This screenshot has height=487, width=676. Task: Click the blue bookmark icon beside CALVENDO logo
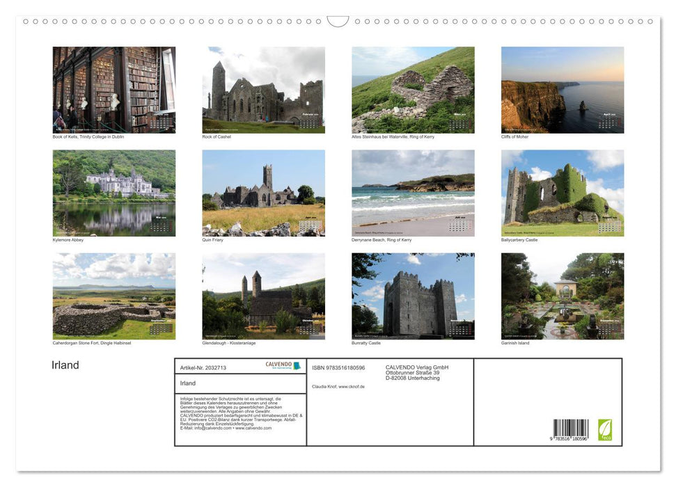coord(298,365)
